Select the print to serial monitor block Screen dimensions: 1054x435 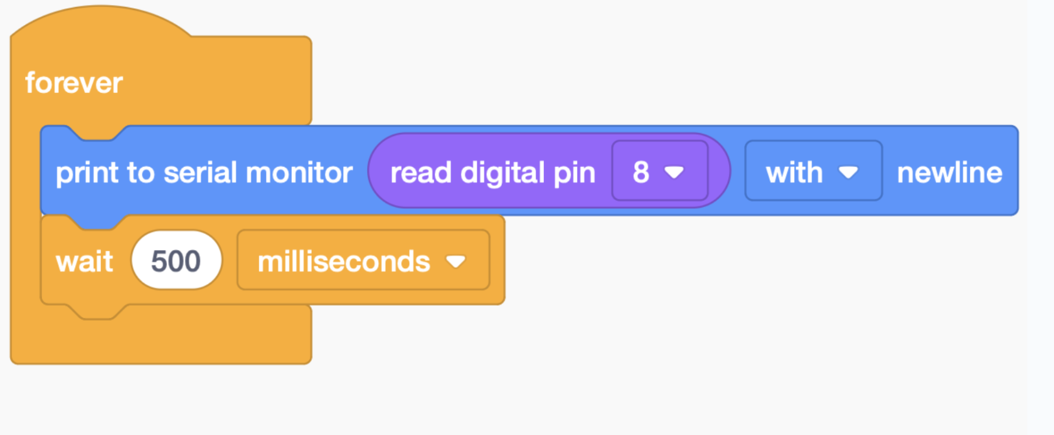tap(204, 172)
